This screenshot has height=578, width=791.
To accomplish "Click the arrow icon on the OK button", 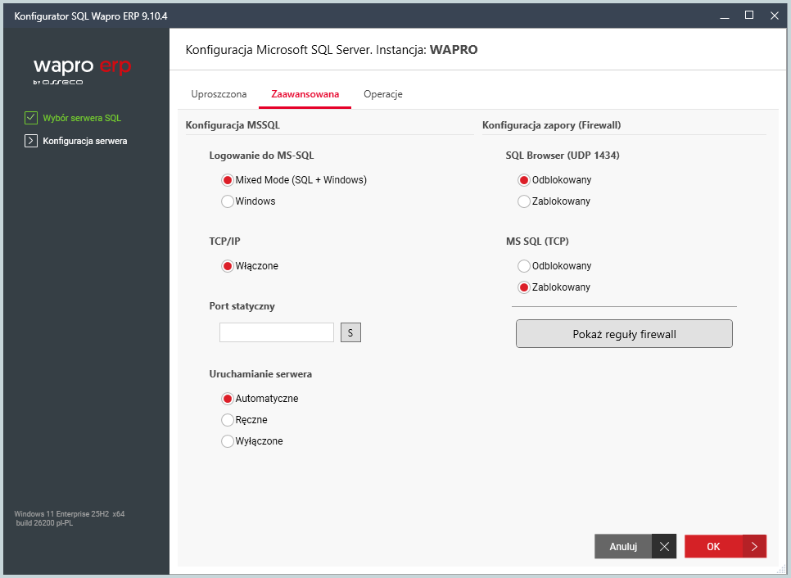I will (x=754, y=546).
